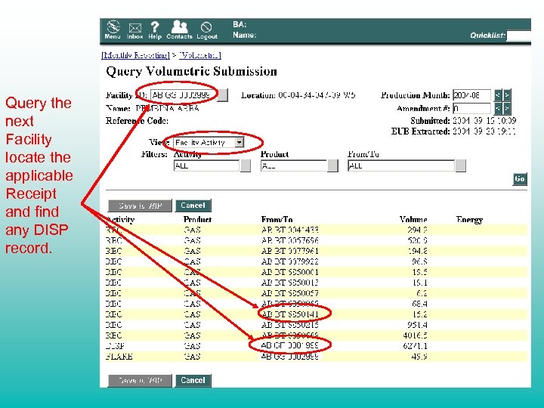Click the Logout icon

click(207, 30)
